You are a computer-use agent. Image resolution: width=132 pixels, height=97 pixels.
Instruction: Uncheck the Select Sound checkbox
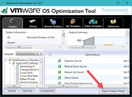click(x=59, y=78)
